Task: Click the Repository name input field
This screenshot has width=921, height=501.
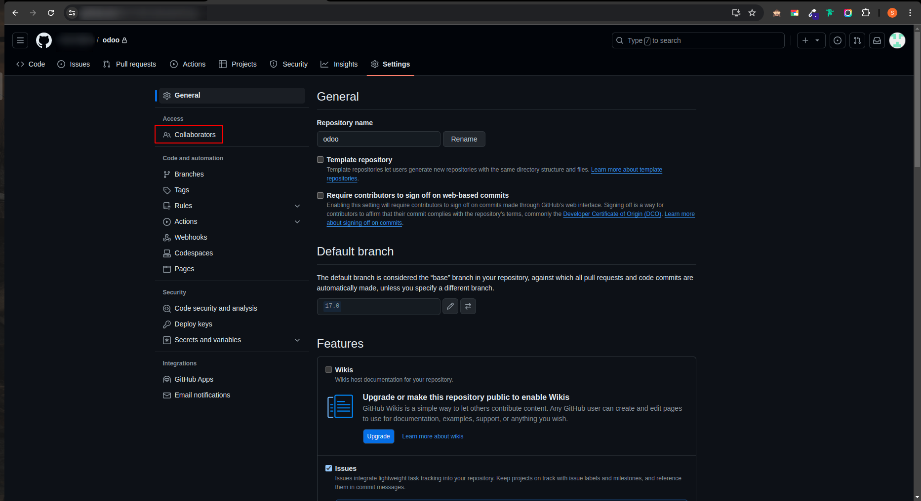Action: tap(379, 139)
